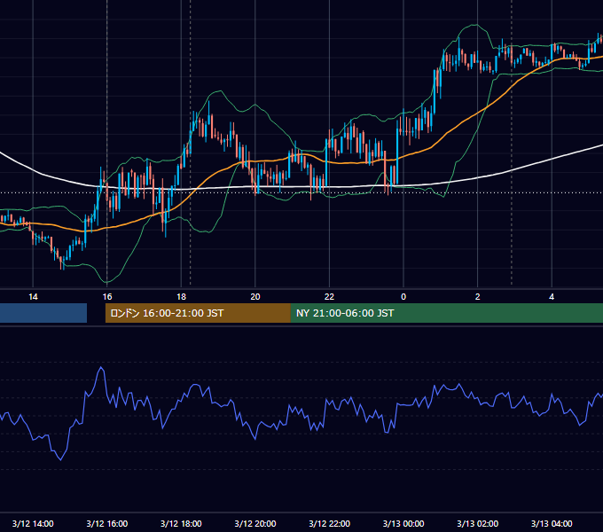Click the 3/12 20:00 time label
603x532 pixels.
(x=255, y=523)
